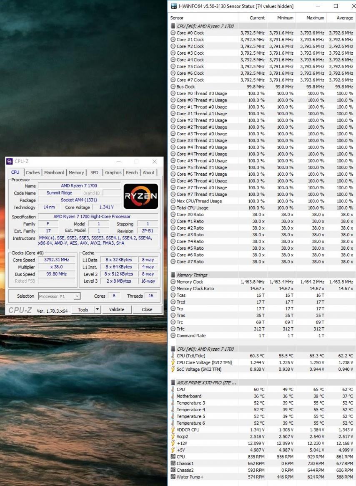Click thermometer icon beside CPU (Tctl/Tdie)
The height and width of the screenshot is (486, 356).
click(173, 356)
